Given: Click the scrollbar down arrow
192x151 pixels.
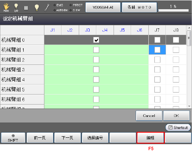Looking at the screenshot, I should click(189, 107).
